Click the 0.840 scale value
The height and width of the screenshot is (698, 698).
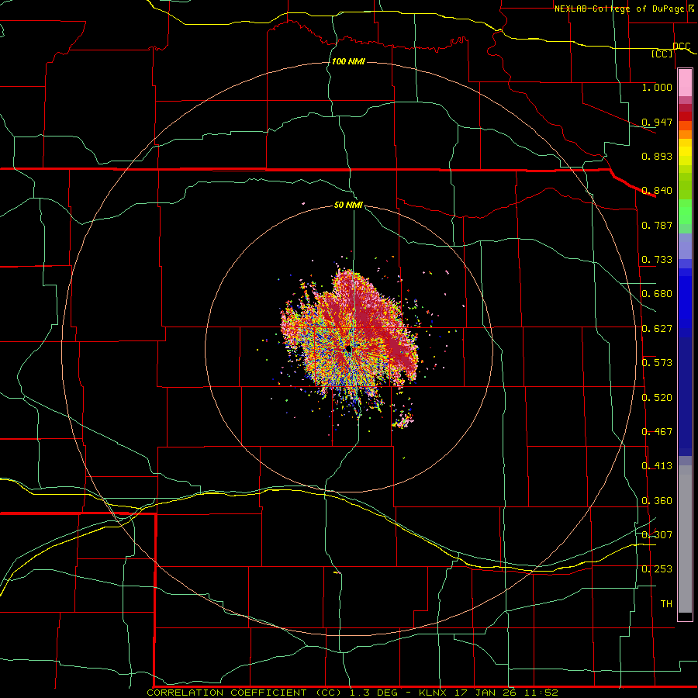[x=657, y=191]
